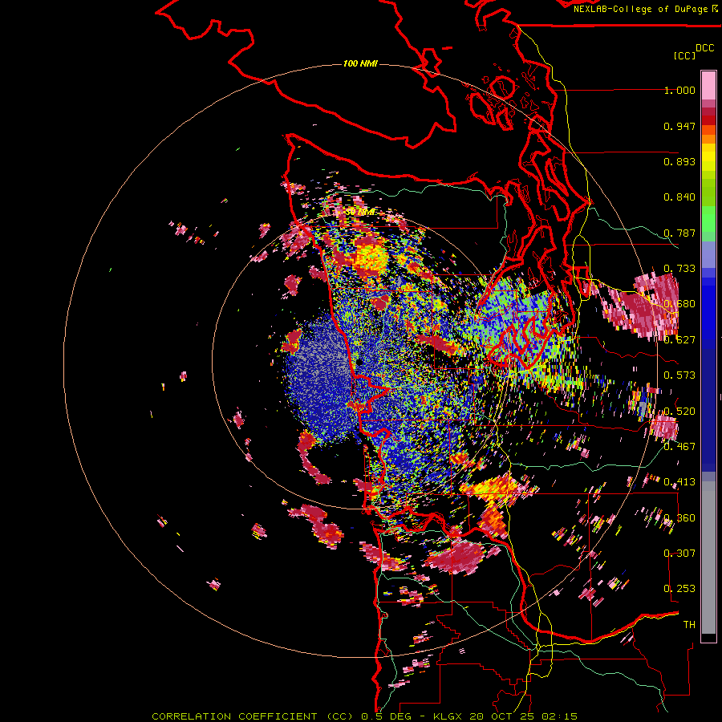Select the 0.520 scale value

(x=679, y=412)
